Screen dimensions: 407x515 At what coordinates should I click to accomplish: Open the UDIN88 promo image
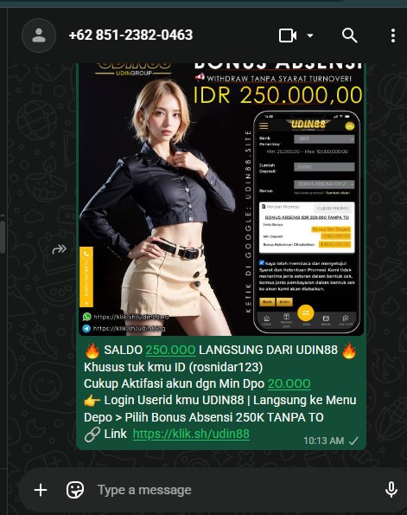(x=221, y=199)
